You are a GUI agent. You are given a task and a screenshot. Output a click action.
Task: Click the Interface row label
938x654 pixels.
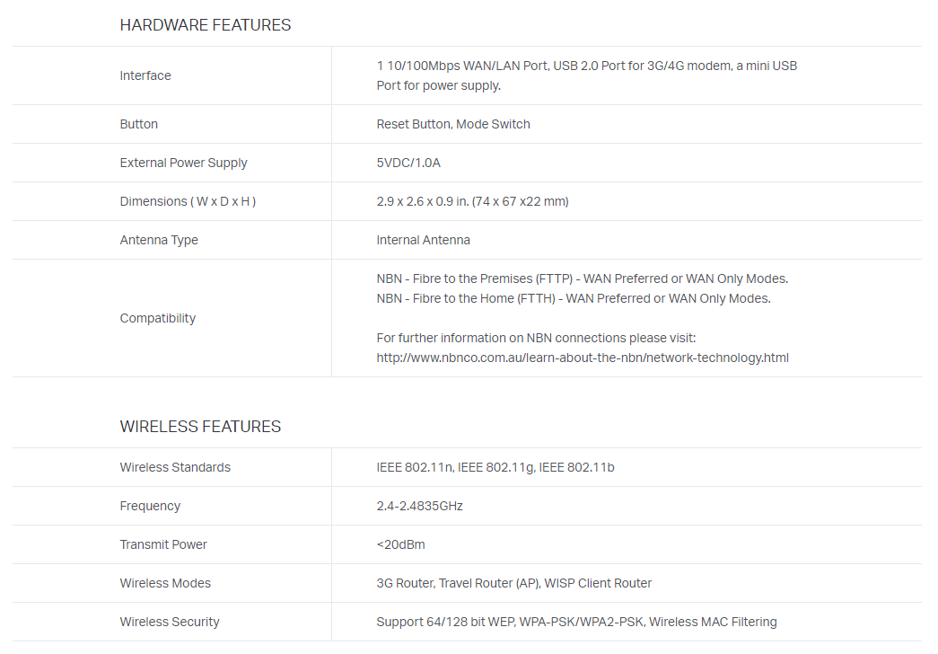click(x=145, y=75)
